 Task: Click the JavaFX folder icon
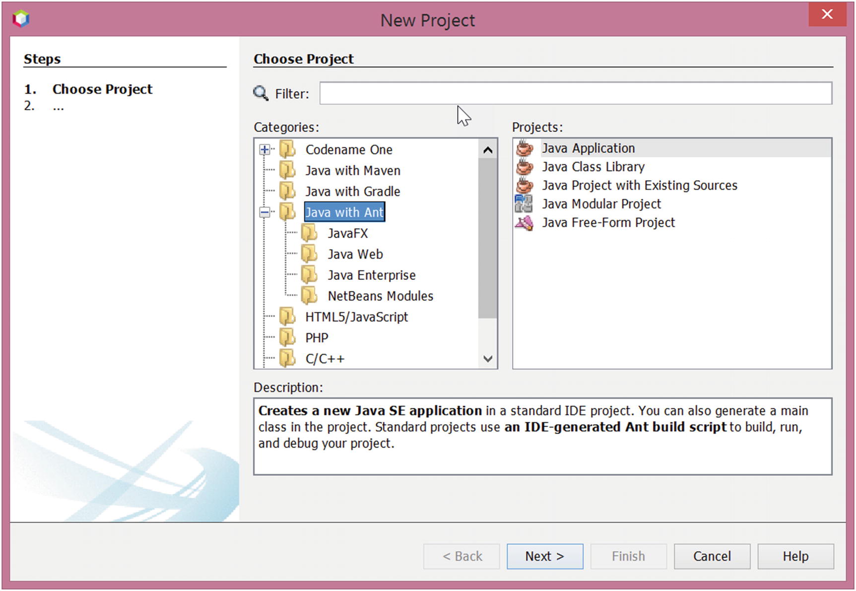310,233
